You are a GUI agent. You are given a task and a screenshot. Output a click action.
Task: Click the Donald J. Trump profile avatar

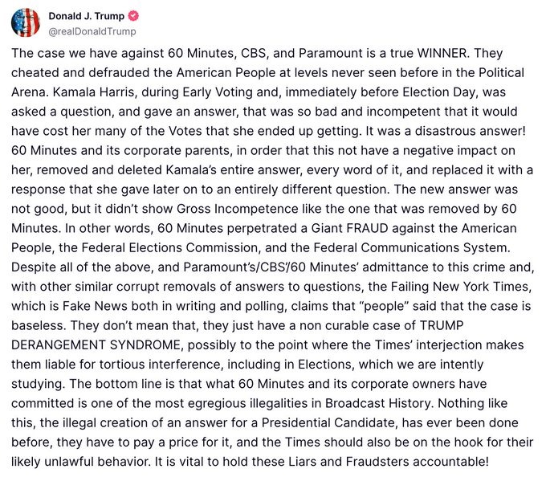[x=25, y=22]
